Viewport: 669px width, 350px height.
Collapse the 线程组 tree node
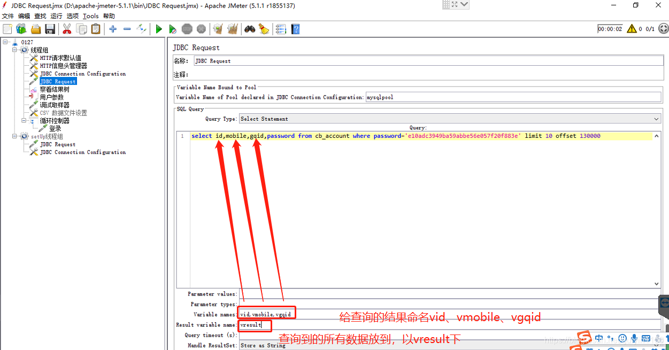(x=15, y=50)
